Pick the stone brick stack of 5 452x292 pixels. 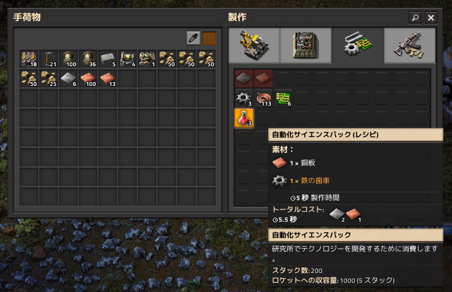tap(108, 59)
